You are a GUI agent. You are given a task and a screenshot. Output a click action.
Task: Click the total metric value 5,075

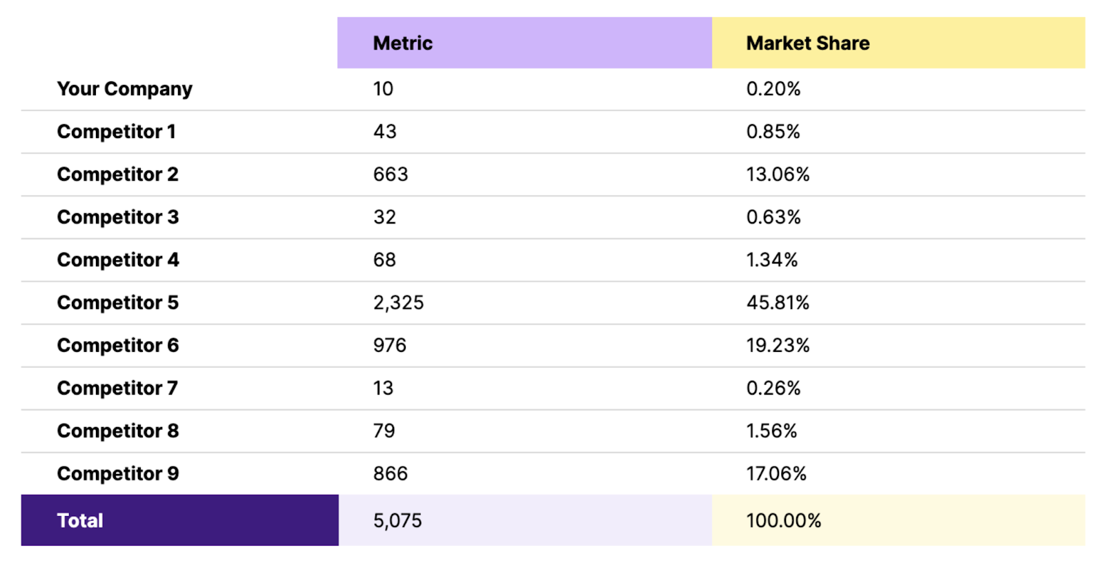click(x=397, y=521)
